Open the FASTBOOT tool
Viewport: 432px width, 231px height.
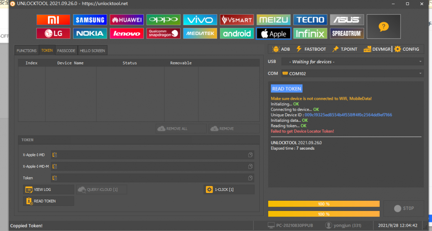(x=311, y=49)
